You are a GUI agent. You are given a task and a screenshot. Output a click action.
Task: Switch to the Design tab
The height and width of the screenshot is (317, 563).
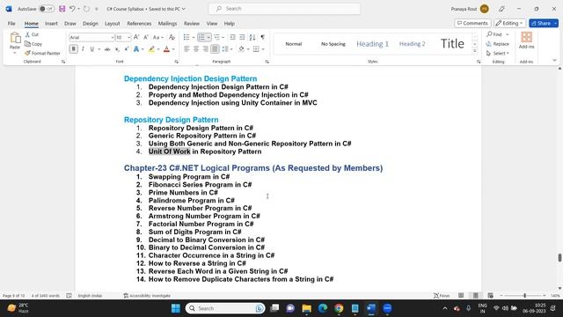[90, 24]
